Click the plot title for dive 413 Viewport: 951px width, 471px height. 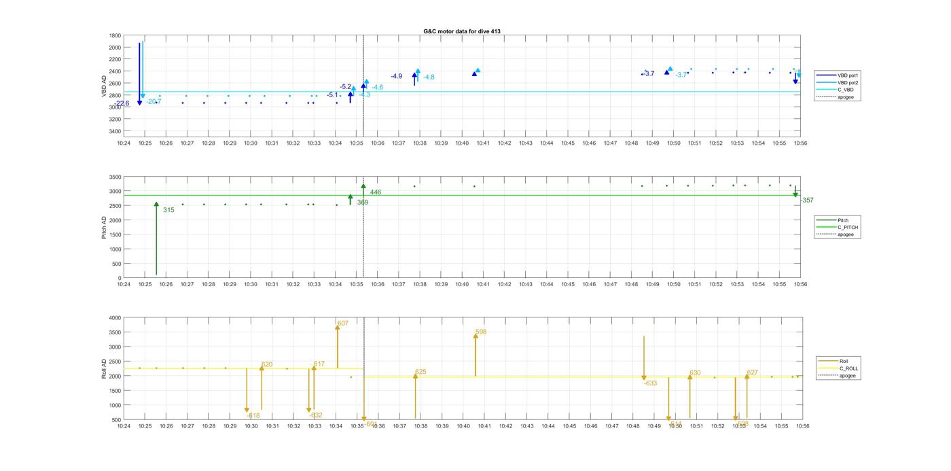(x=462, y=31)
